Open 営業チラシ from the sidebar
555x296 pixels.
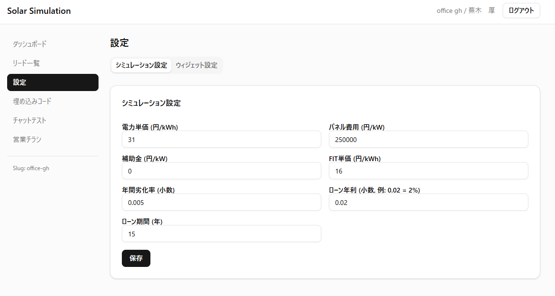[27, 140]
